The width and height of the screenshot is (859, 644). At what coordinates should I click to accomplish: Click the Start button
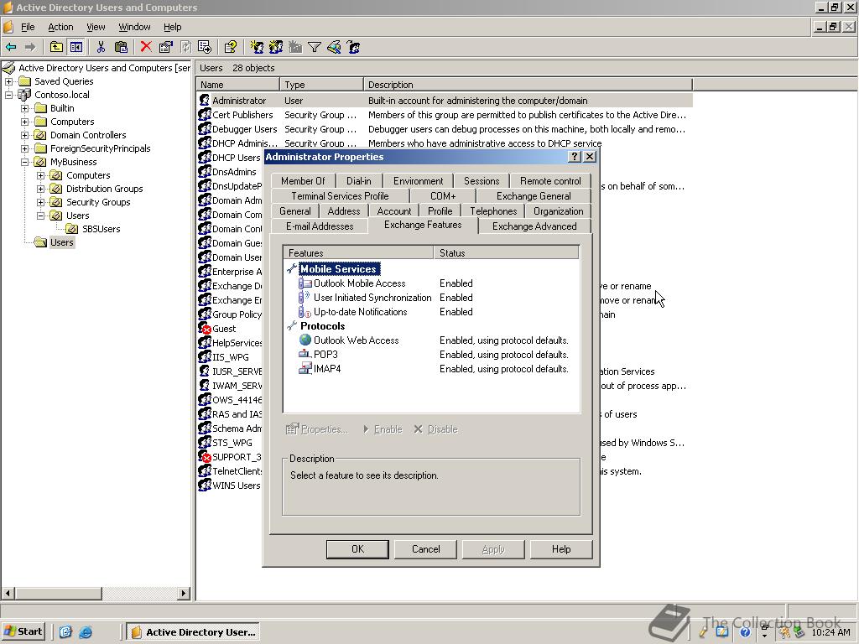pyautogui.click(x=23, y=632)
